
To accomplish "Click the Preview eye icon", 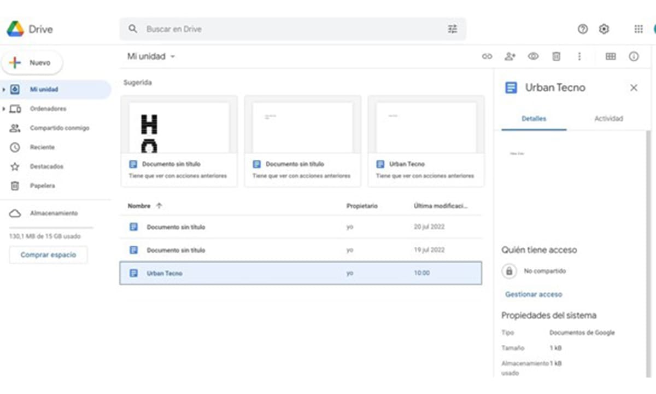I will 533,56.
